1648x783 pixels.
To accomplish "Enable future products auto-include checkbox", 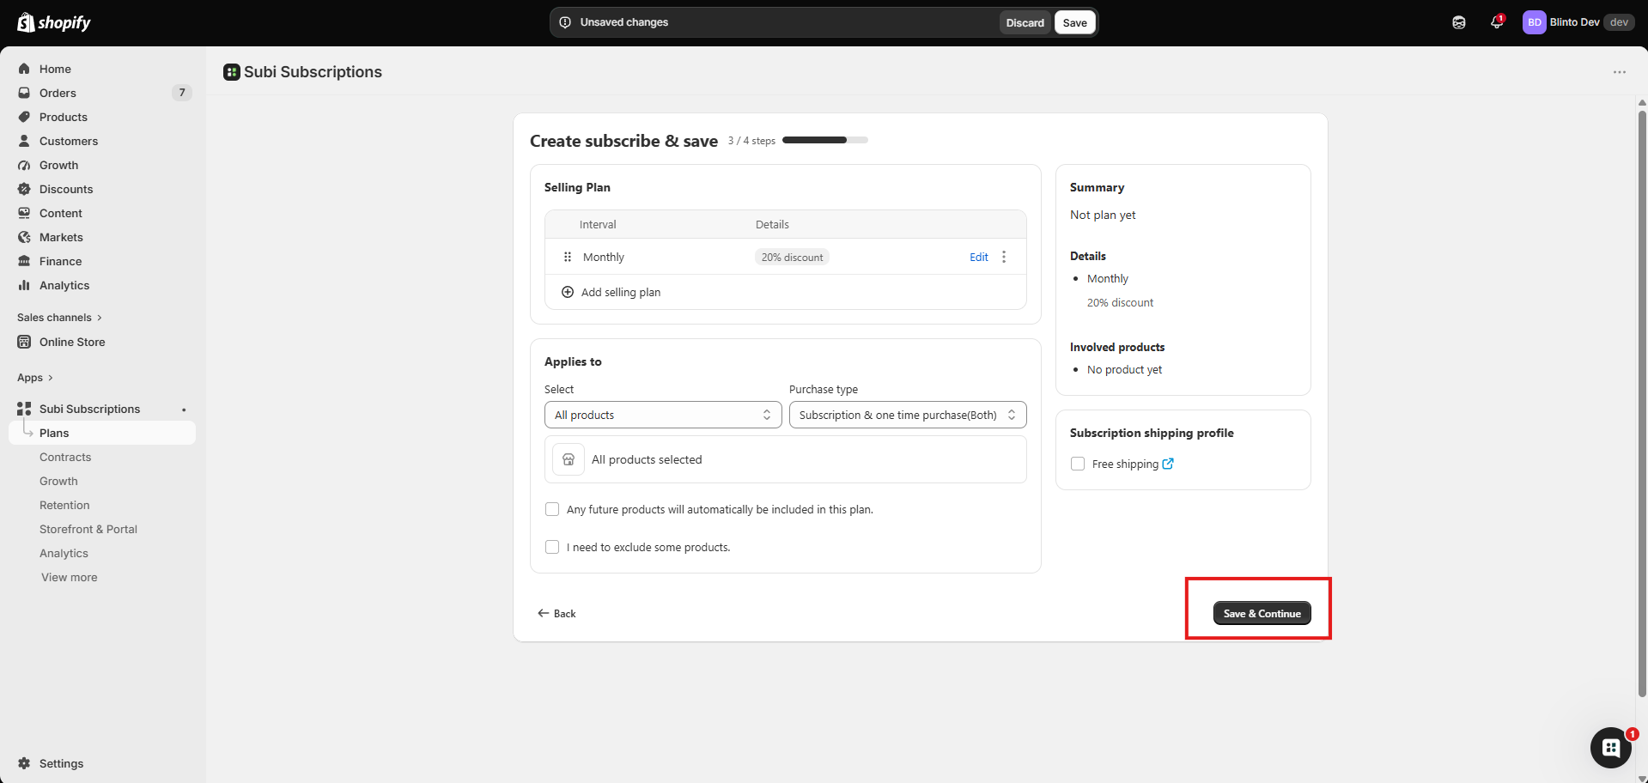I will 552,509.
